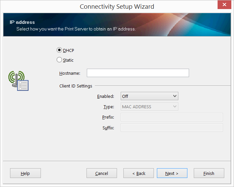Open Help for the wizard
This screenshot has width=234, height=187.
(x=25, y=173)
